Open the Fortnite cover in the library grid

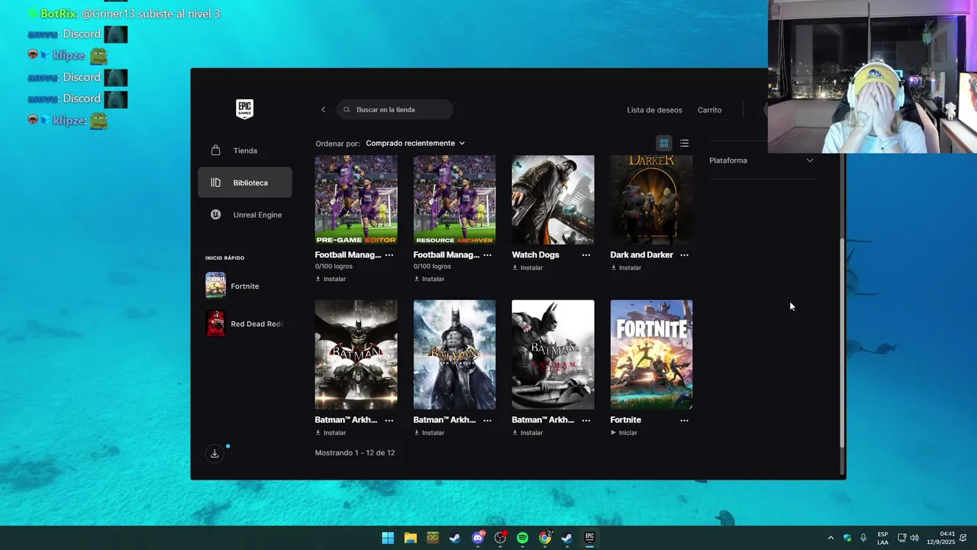point(651,354)
